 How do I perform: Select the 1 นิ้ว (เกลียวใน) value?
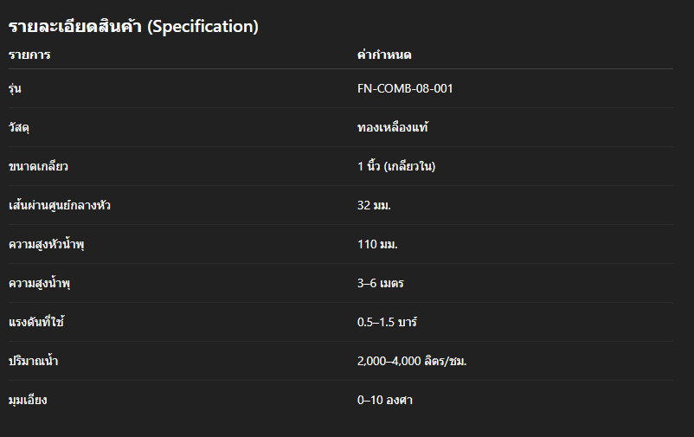pos(395,166)
